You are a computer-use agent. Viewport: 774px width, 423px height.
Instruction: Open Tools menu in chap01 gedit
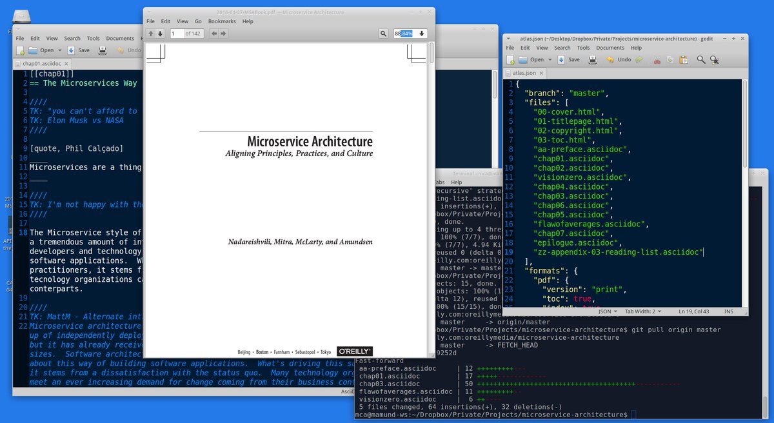pyautogui.click(x=93, y=38)
